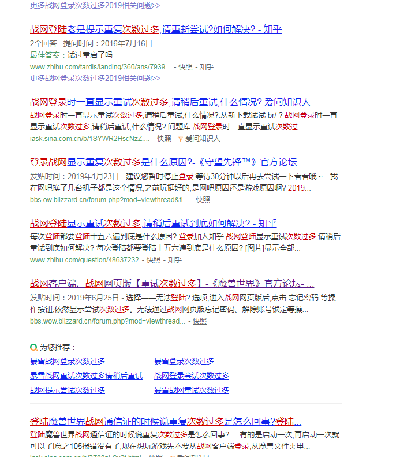Click the 360 search icon beside 为您推荐

click(34, 347)
